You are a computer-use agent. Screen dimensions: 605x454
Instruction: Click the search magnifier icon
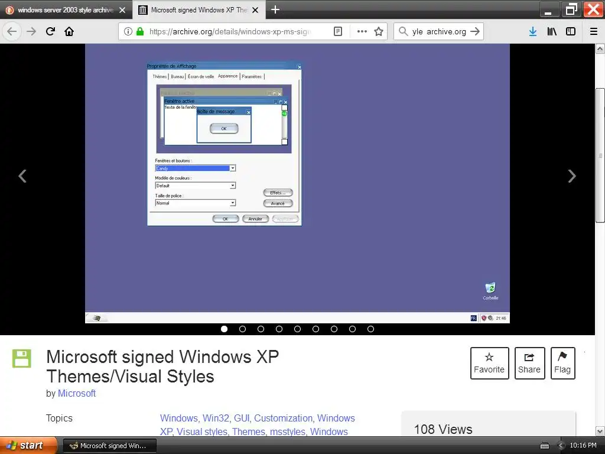click(403, 31)
